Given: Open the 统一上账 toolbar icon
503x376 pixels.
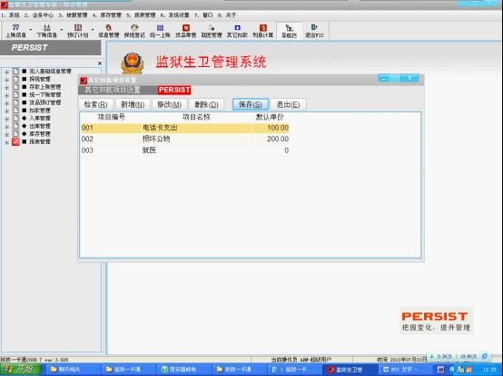Looking at the screenshot, I should coord(160,31).
